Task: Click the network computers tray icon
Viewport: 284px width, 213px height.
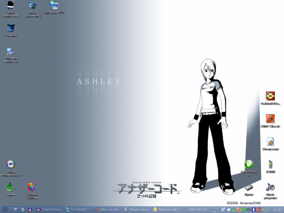Action: 224,209
